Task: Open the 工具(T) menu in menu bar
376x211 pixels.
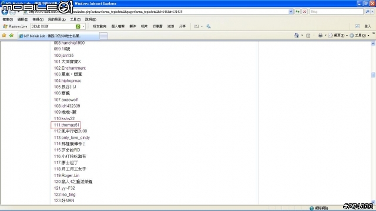Action: [75, 19]
